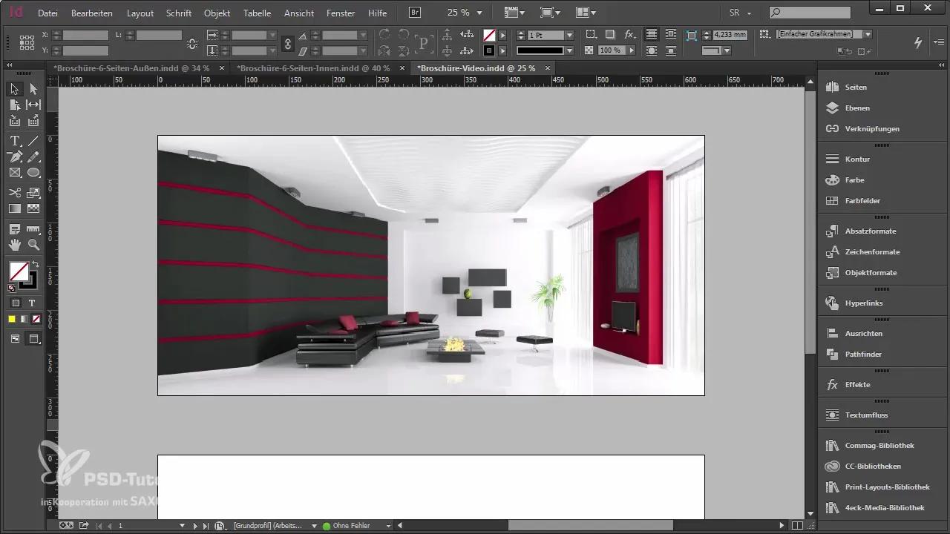
Task: Select the Gradient Swatch tool
Action: click(15, 208)
